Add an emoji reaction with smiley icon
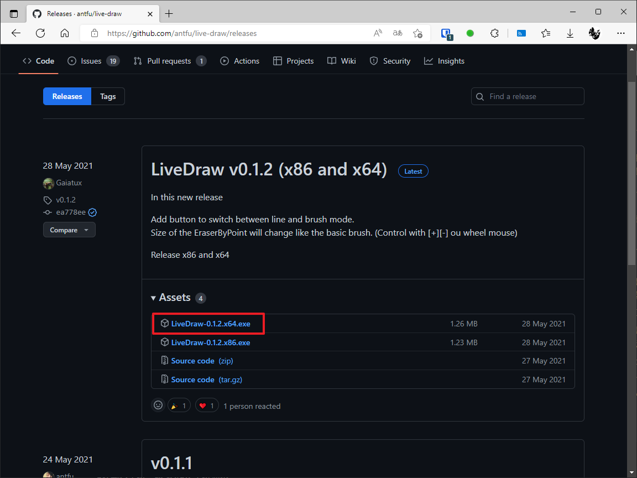 pos(158,405)
